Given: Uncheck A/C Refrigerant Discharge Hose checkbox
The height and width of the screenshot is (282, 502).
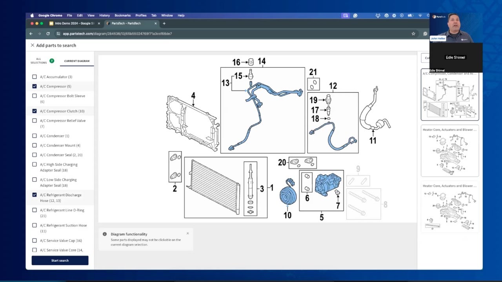Looking at the screenshot, I should pyautogui.click(x=35, y=195).
